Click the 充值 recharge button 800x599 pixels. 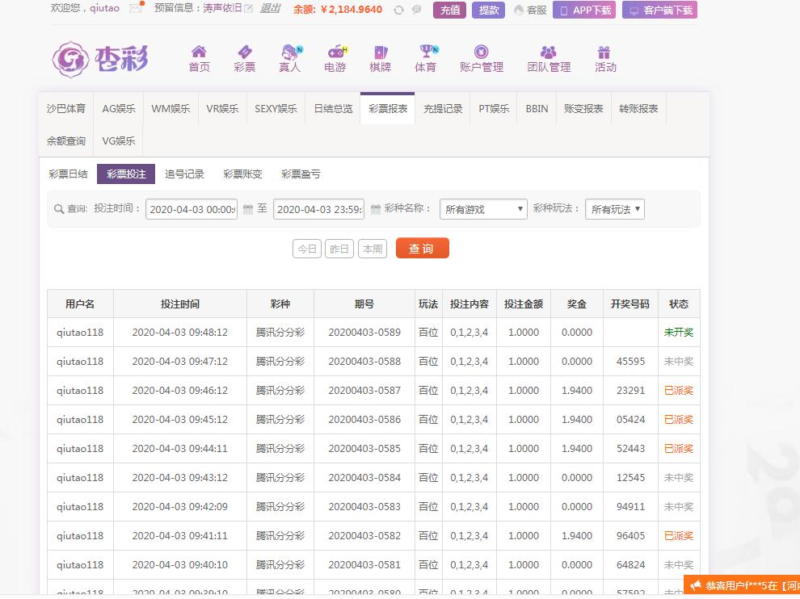[449, 10]
